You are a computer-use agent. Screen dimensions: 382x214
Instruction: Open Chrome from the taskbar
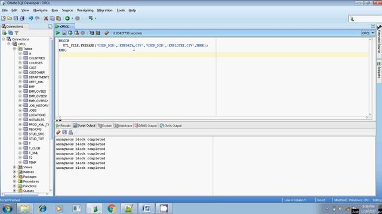click(x=112, y=209)
